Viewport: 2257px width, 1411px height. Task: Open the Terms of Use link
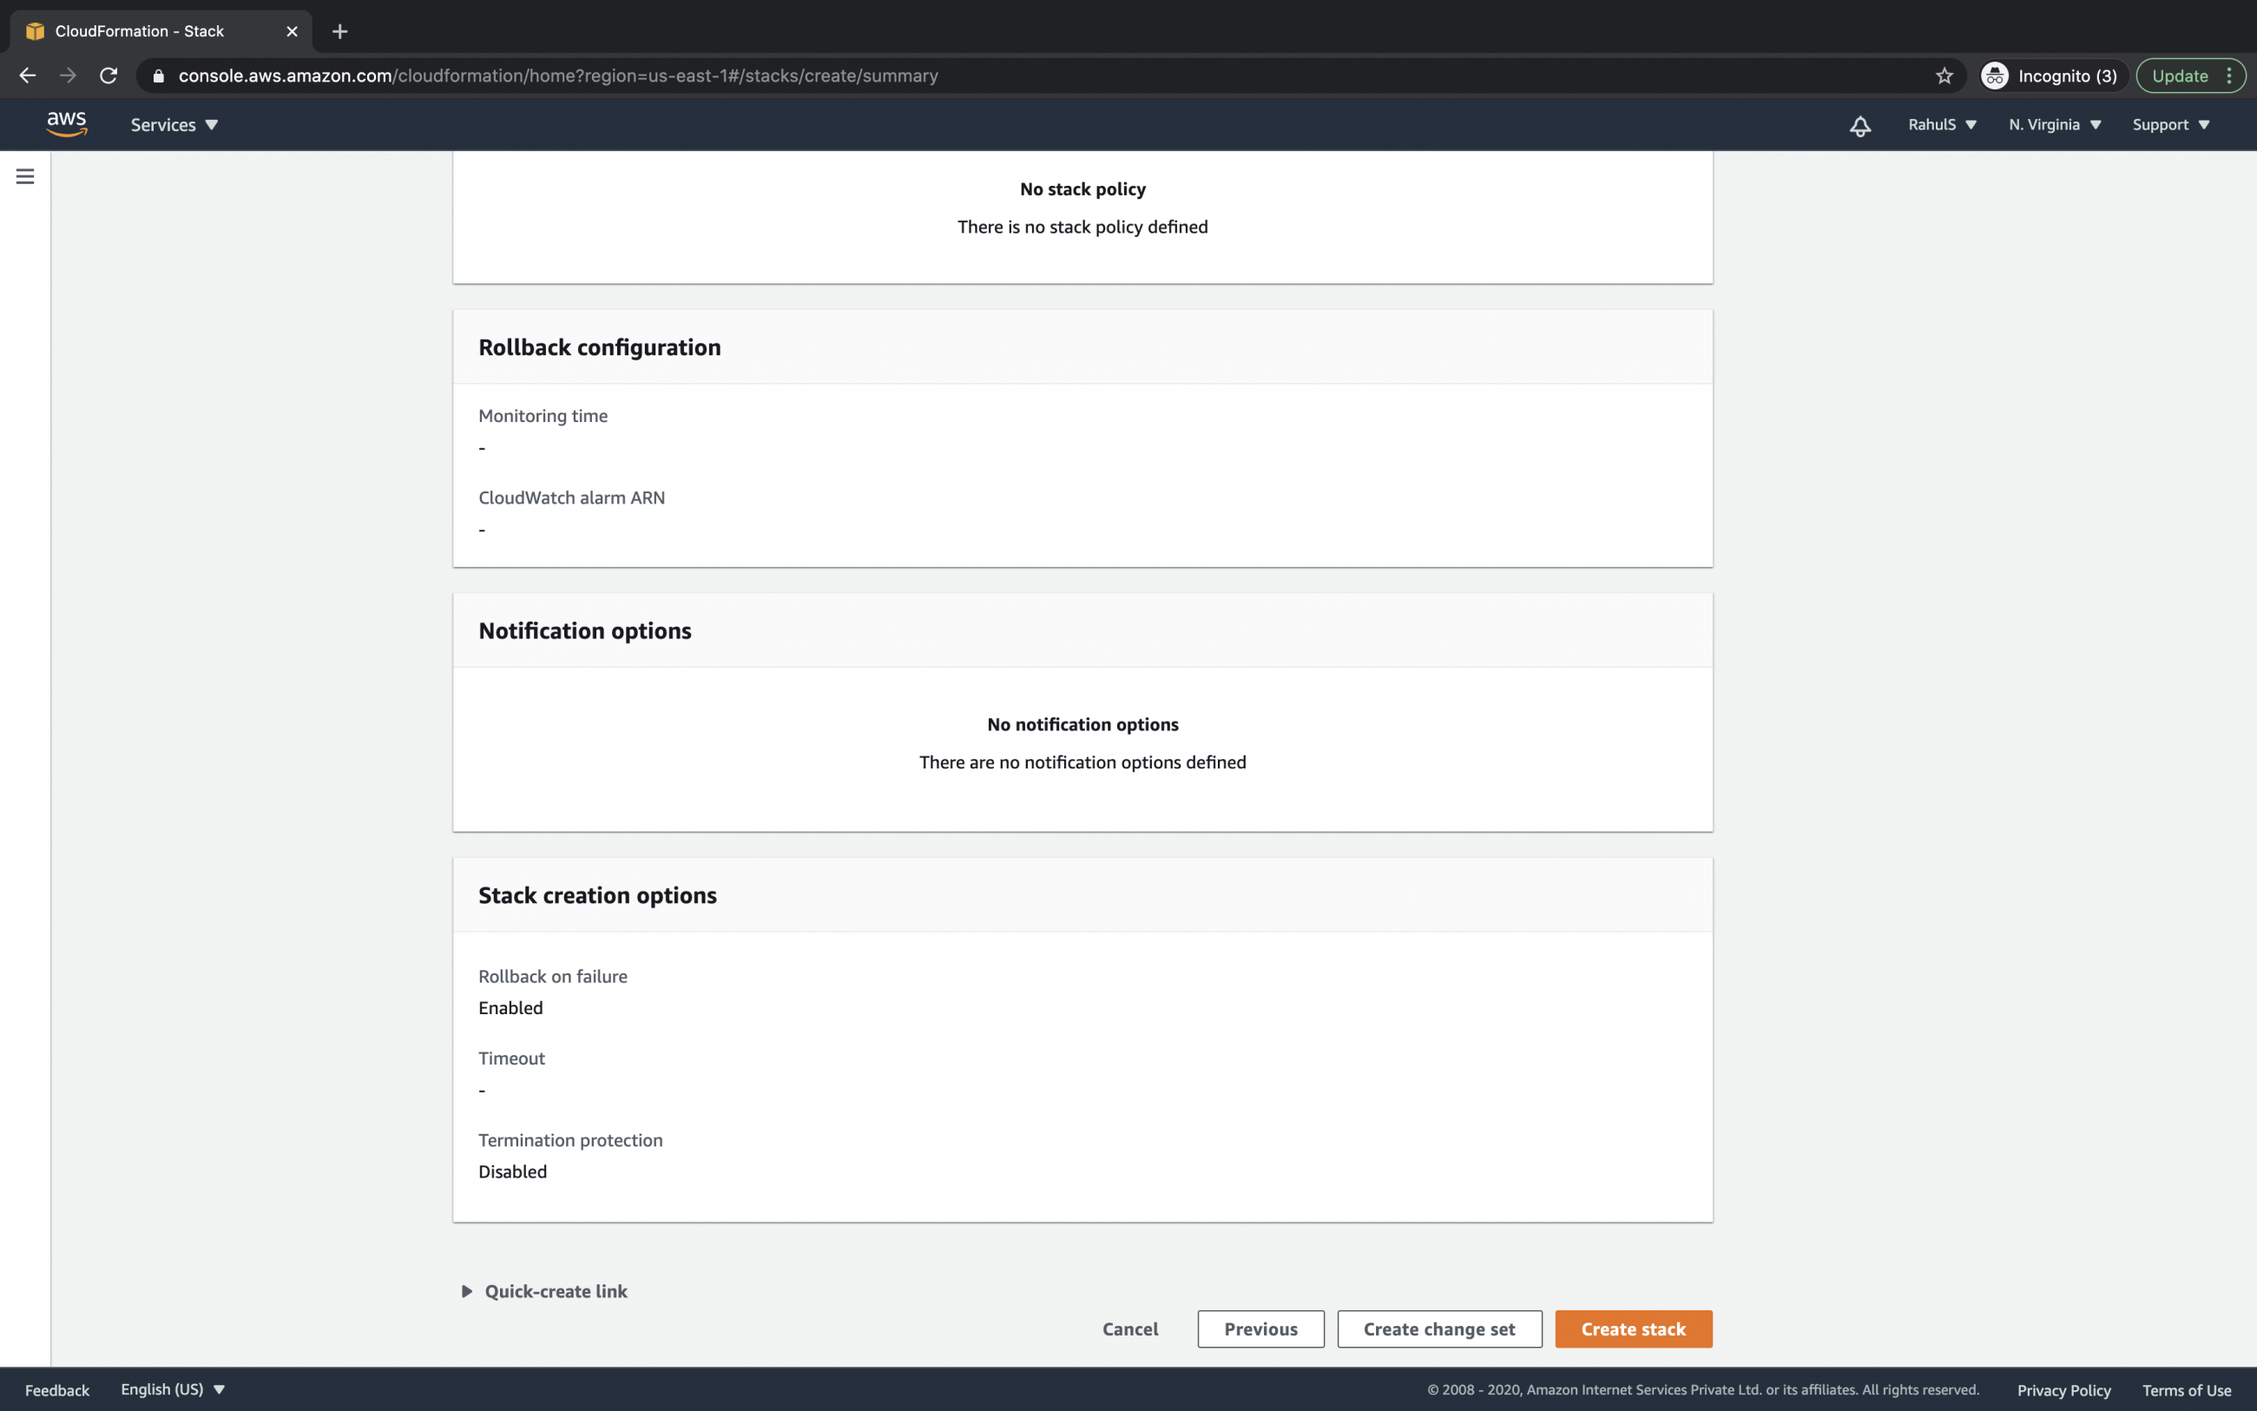pos(2186,1389)
